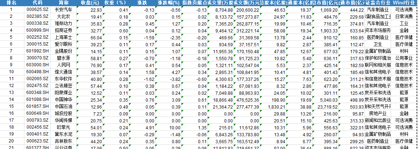This screenshot has height=149, width=418.
Task: Select the -3.82 percent change cell
Action: click(x=168, y=79)
